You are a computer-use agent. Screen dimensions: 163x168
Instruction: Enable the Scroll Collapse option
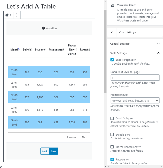[112, 118]
